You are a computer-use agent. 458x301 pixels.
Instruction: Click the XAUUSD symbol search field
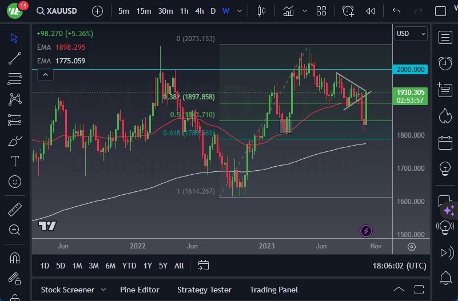[62, 11]
